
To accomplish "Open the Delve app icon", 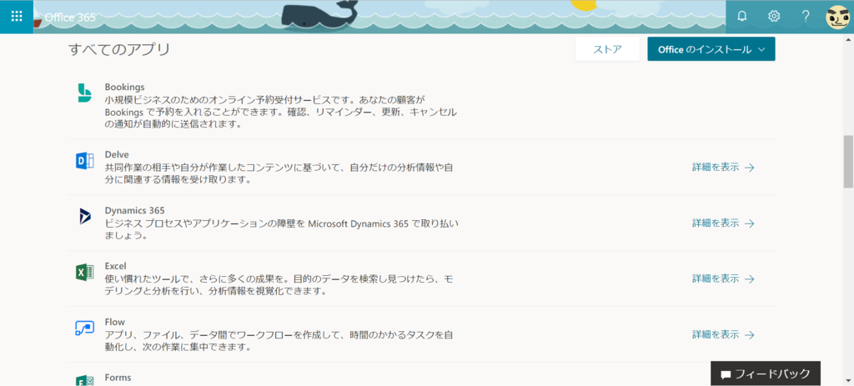I will 84,161.
